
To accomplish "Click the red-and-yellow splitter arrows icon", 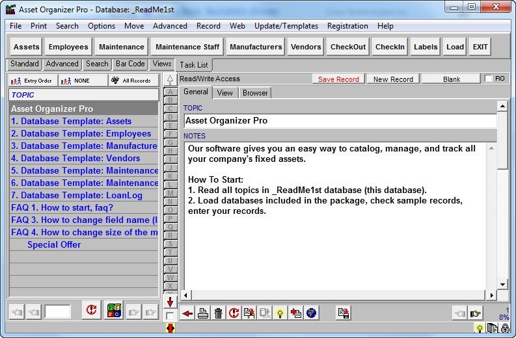I will pos(170,328).
